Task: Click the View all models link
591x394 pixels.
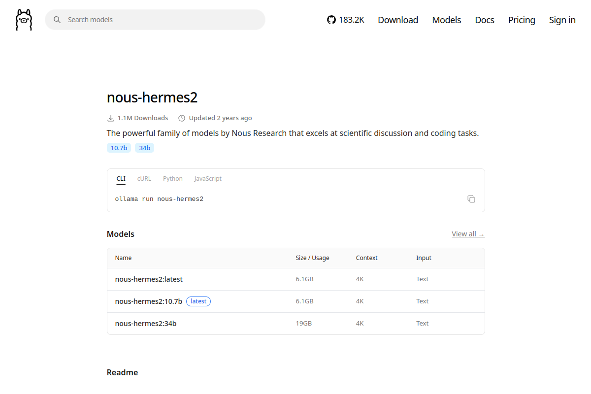Action: click(x=468, y=234)
